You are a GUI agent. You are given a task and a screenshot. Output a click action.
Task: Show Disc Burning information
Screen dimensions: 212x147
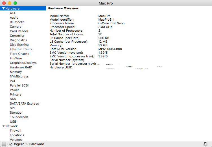19,45
